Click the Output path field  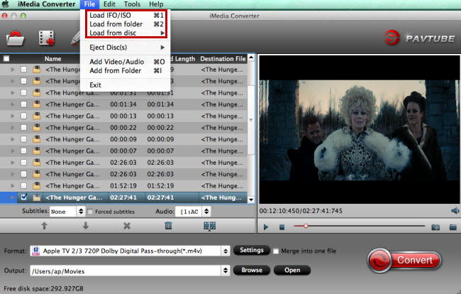126,271
